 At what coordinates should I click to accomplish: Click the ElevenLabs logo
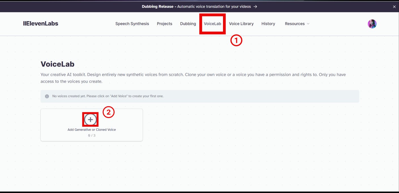pos(41,24)
